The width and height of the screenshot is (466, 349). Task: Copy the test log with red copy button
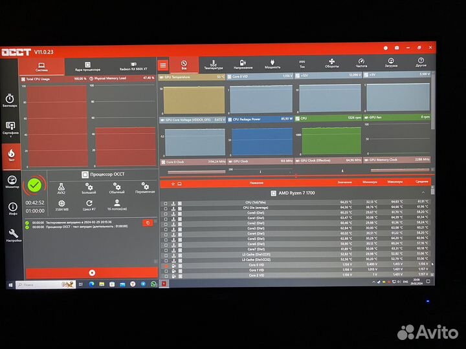[x=148, y=223]
